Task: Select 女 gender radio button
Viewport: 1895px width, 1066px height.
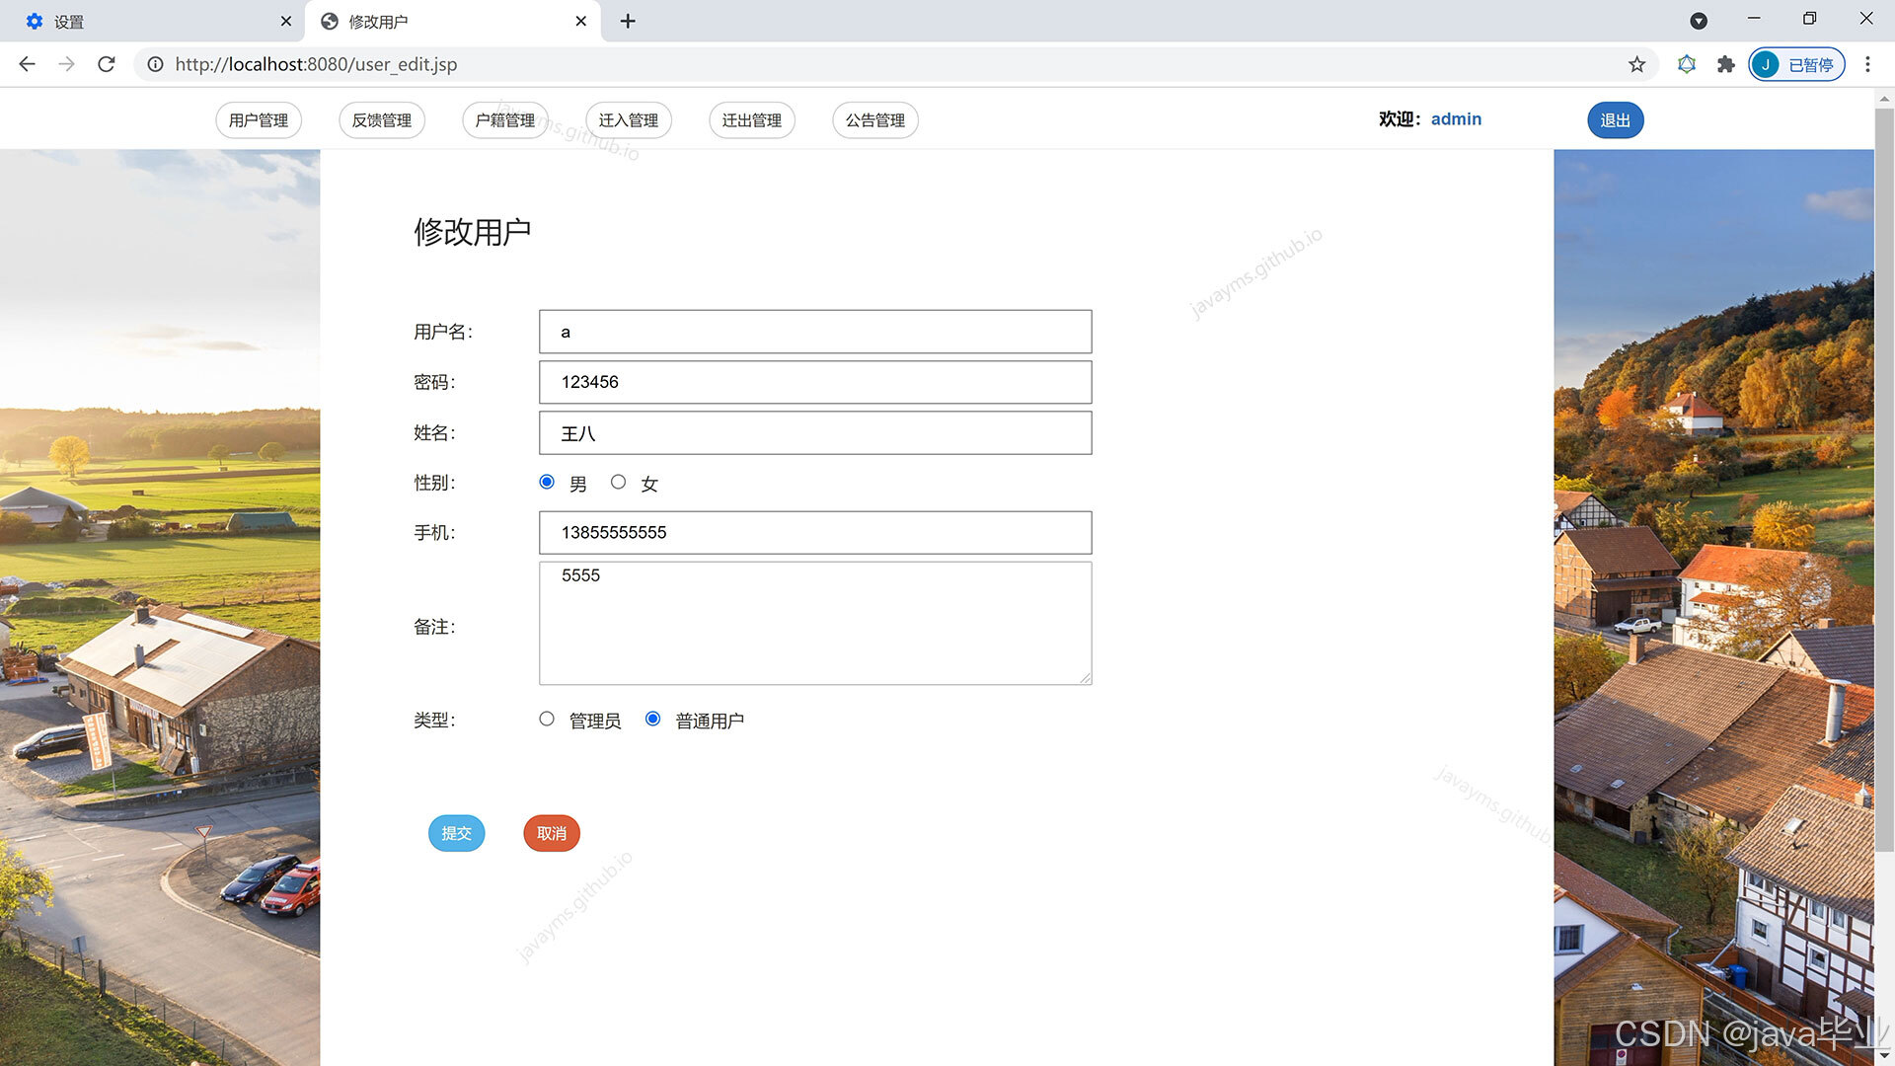Action: [618, 482]
